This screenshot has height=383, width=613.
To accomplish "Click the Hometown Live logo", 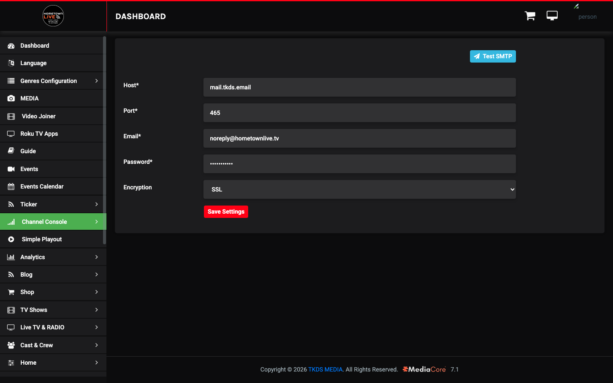I will (x=53, y=16).
